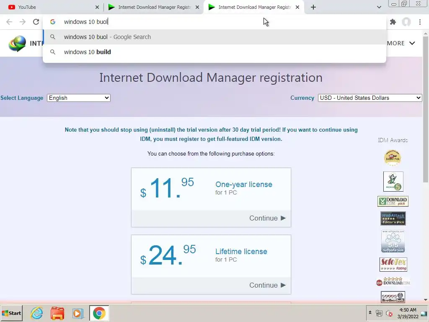Click the BrotherSoft award badge
Image resolution: width=429 pixels, height=322 pixels.
pos(393,297)
